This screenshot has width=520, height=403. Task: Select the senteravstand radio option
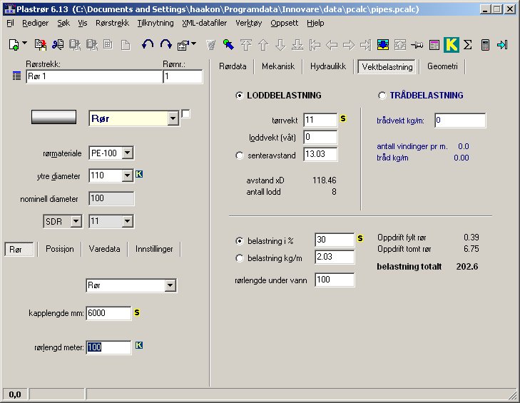point(239,154)
